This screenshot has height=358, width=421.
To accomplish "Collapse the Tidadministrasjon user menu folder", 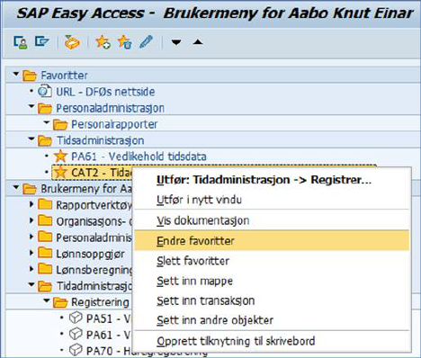I will [31, 284].
